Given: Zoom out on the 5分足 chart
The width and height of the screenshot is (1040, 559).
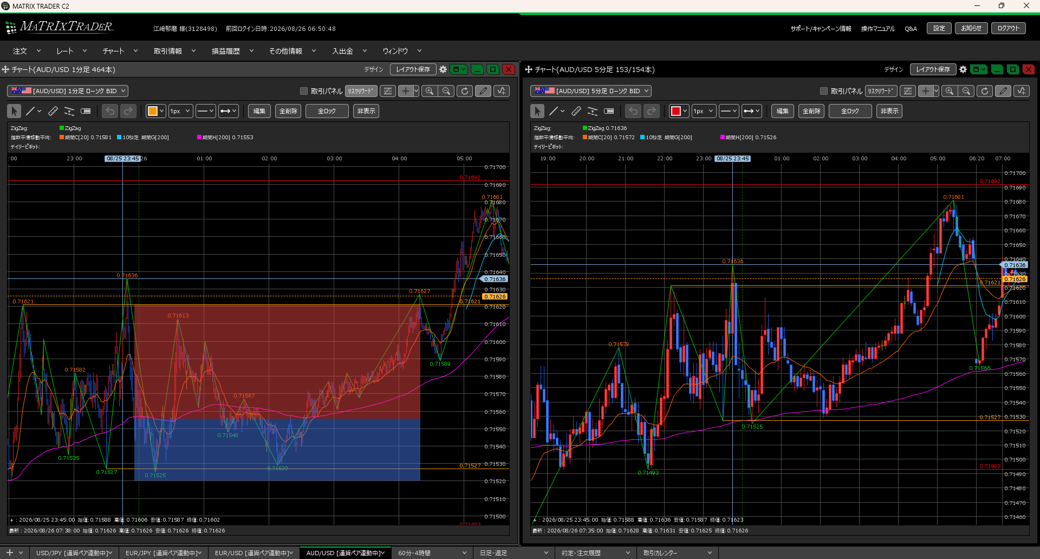Looking at the screenshot, I should [x=966, y=91].
